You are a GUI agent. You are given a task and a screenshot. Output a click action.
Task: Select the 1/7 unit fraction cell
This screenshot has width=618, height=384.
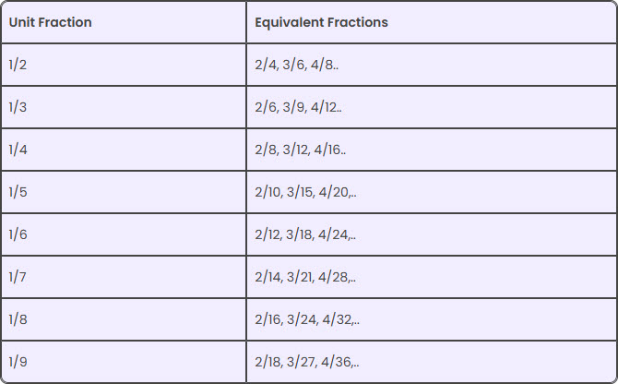click(x=18, y=277)
